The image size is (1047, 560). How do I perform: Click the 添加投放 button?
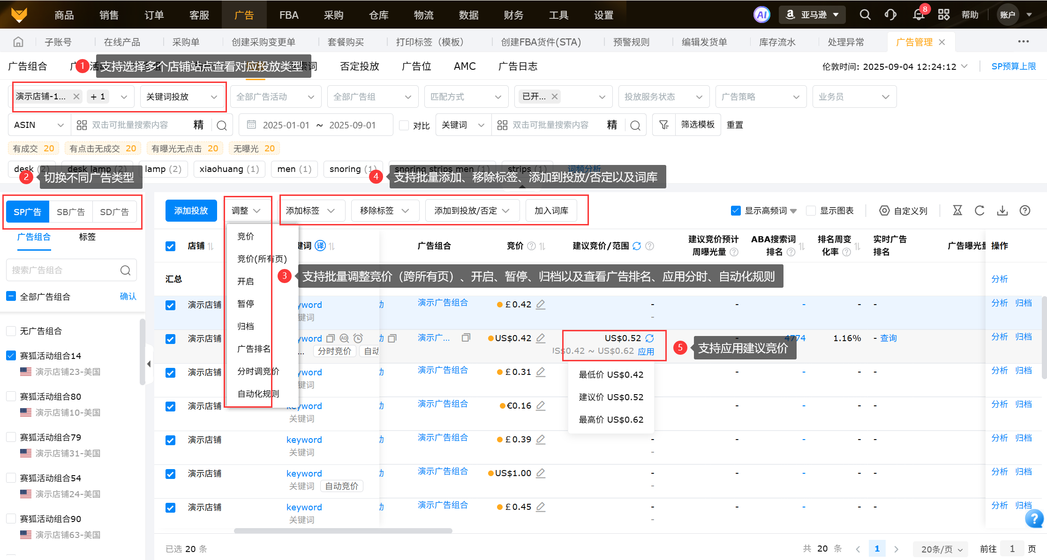point(191,211)
